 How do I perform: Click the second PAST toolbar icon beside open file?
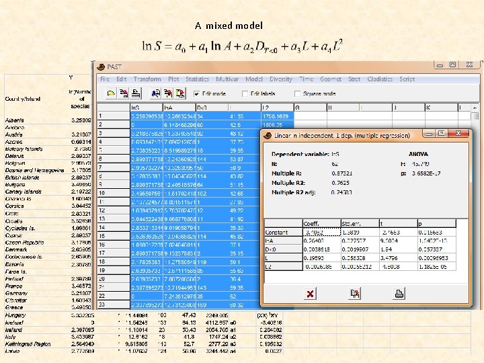124,93
